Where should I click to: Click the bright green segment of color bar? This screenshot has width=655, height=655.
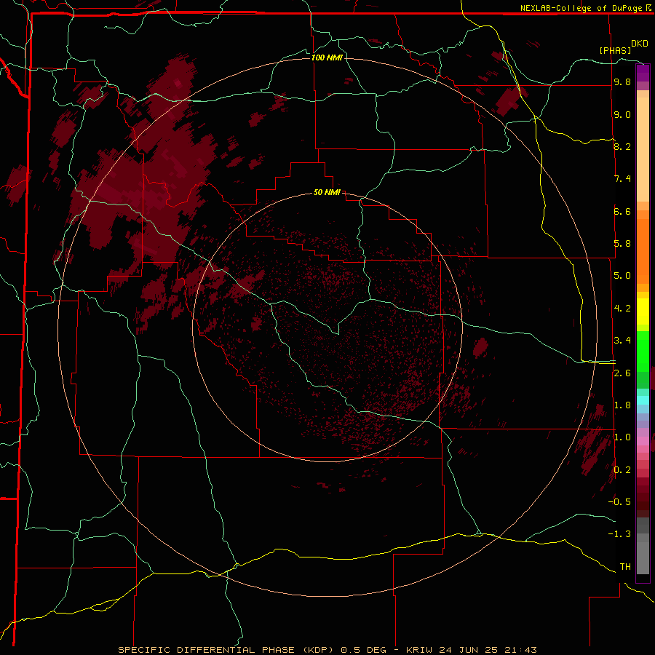coord(643,351)
